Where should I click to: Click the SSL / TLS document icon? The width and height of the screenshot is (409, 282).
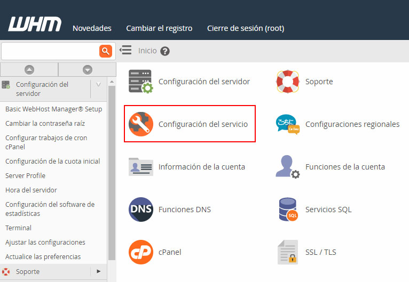[x=287, y=252]
